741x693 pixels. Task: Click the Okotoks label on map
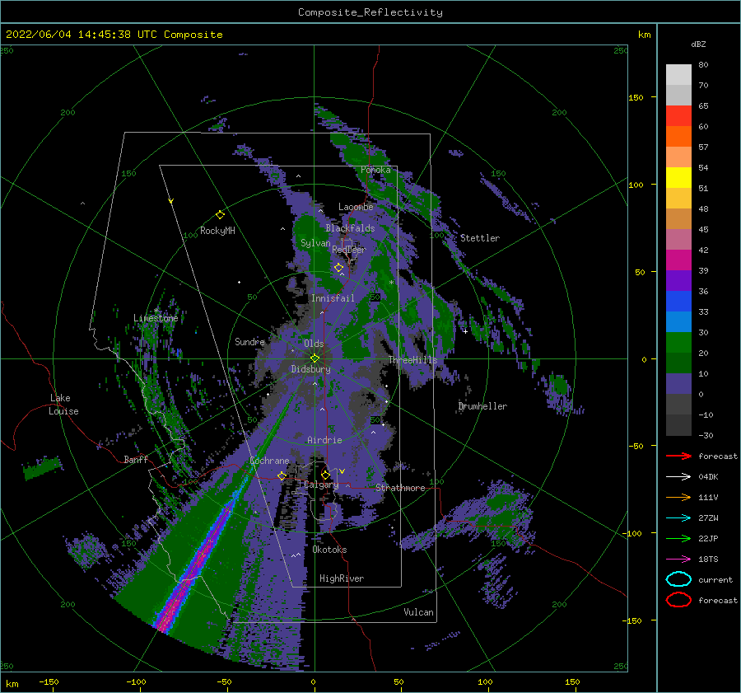329,550
